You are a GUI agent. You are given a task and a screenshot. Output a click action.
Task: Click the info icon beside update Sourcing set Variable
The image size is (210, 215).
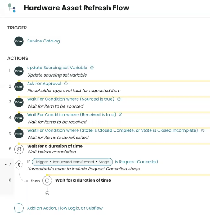(x=92, y=68)
